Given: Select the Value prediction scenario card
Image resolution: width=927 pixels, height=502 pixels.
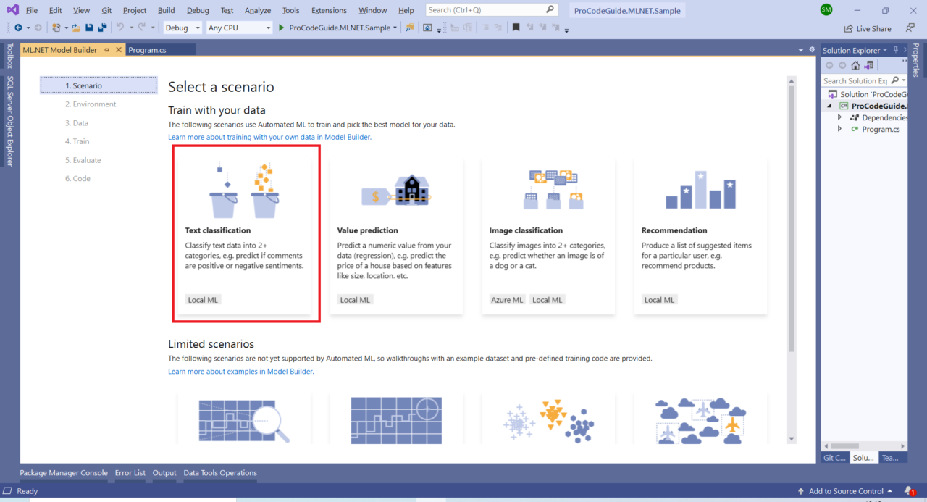Looking at the screenshot, I should tap(396, 237).
